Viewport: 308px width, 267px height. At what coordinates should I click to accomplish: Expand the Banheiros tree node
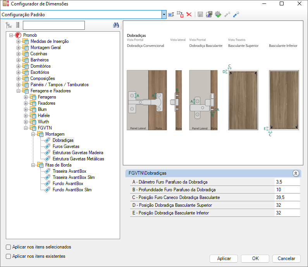click(18, 60)
